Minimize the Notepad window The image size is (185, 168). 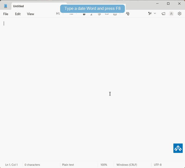pyautogui.click(x=157, y=4)
